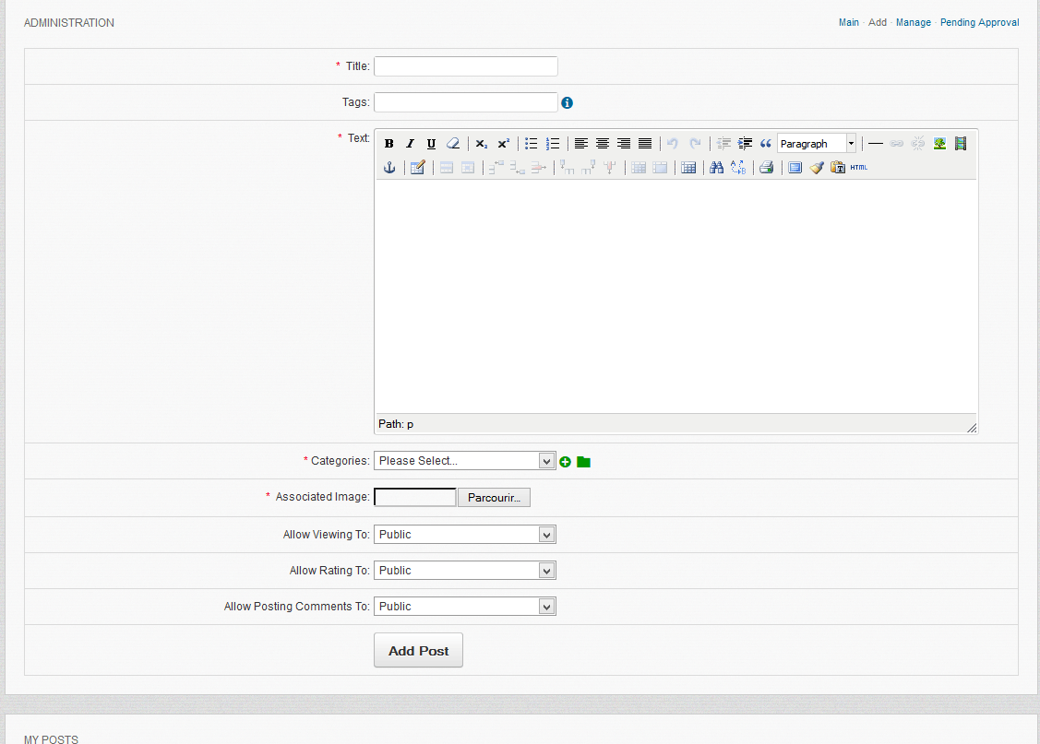This screenshot has width=1040, height=744.
Task: Click the blockquote quotation icon
Action: click(x=765, y=144)
